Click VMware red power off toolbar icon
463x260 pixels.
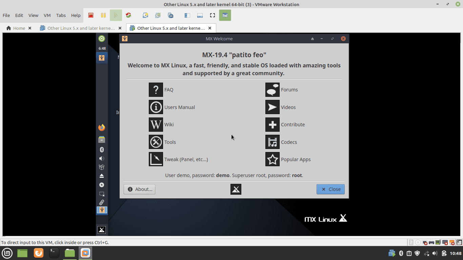point(91,15)
